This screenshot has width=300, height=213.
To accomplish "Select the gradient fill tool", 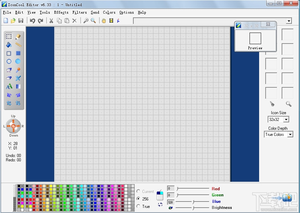I will [x=18, y=87].
